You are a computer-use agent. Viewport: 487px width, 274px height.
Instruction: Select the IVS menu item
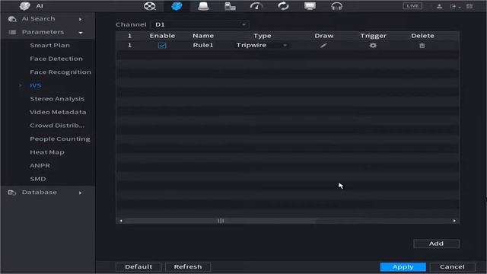tap(36, 85)
